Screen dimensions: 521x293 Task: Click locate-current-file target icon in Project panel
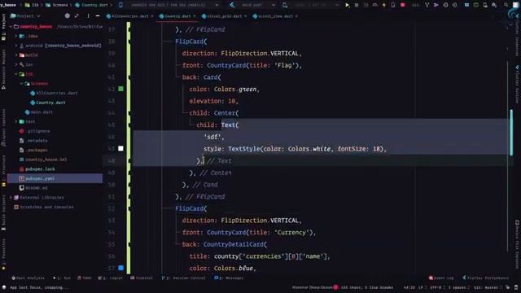68,16
